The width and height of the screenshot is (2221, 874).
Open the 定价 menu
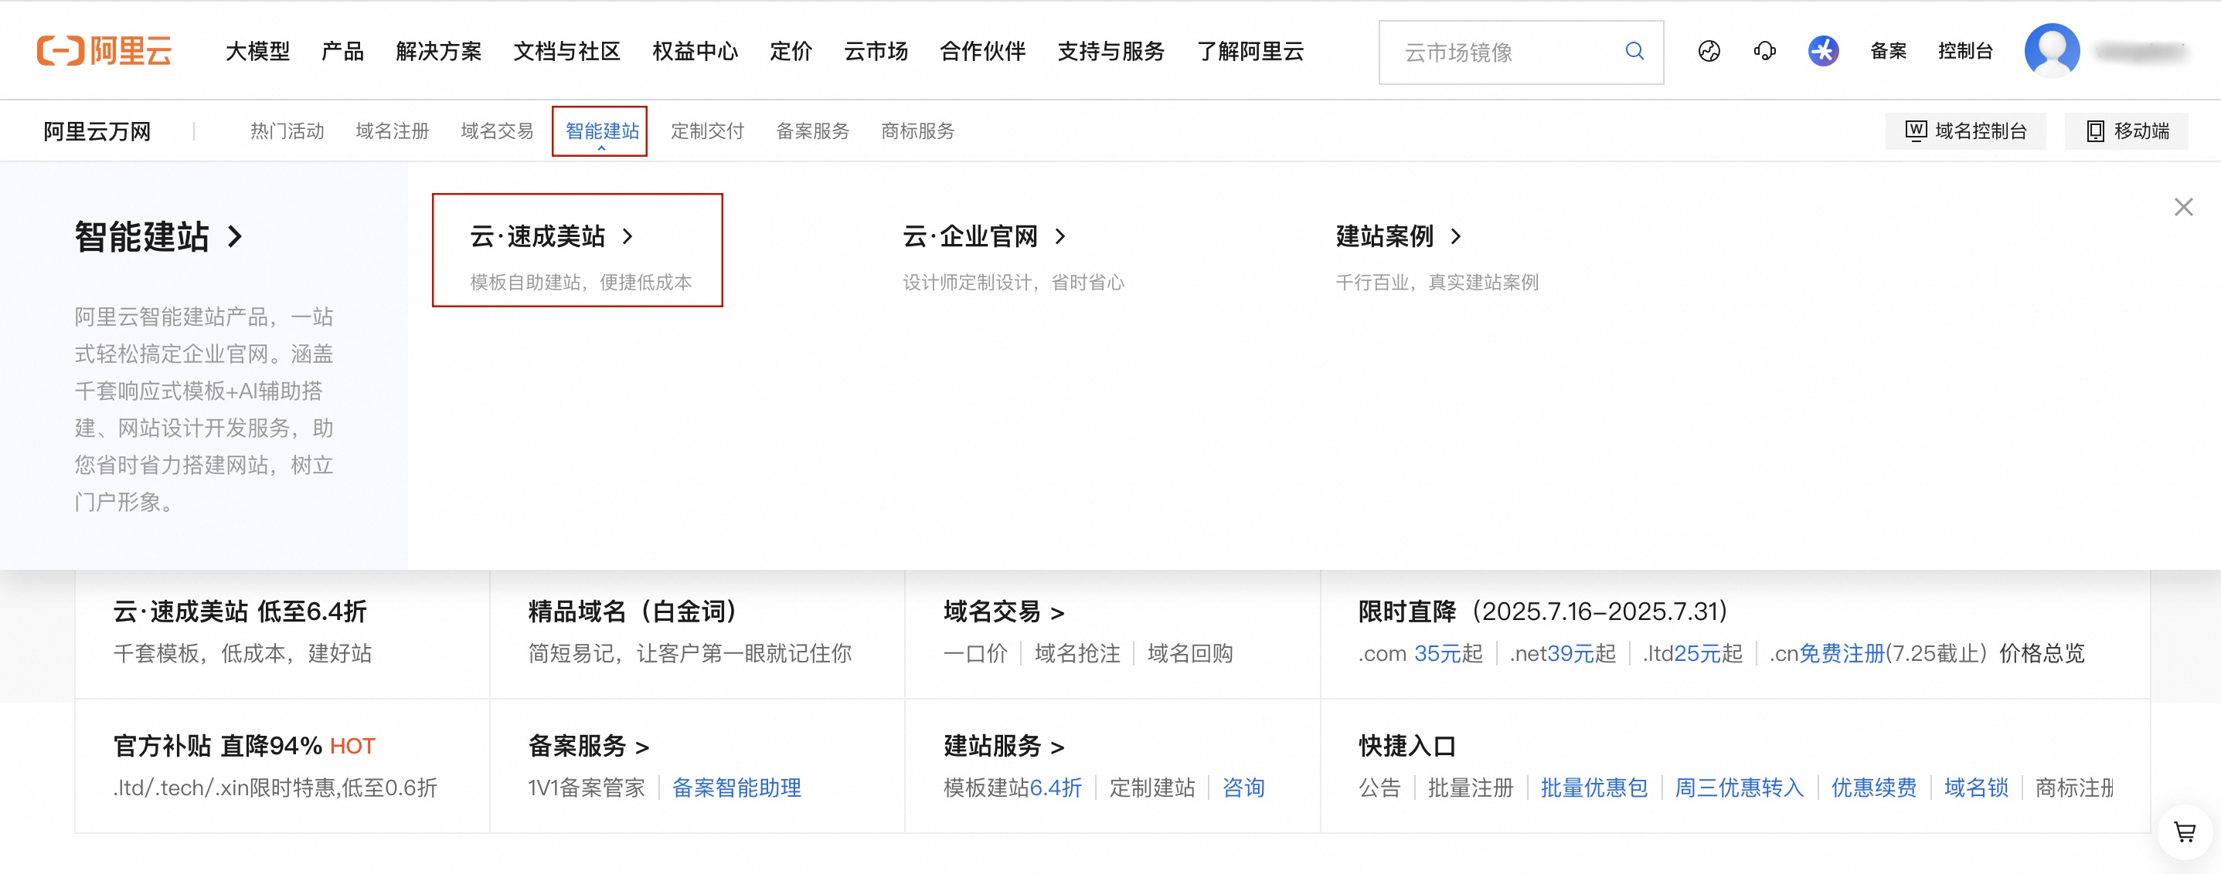point(791,52)
